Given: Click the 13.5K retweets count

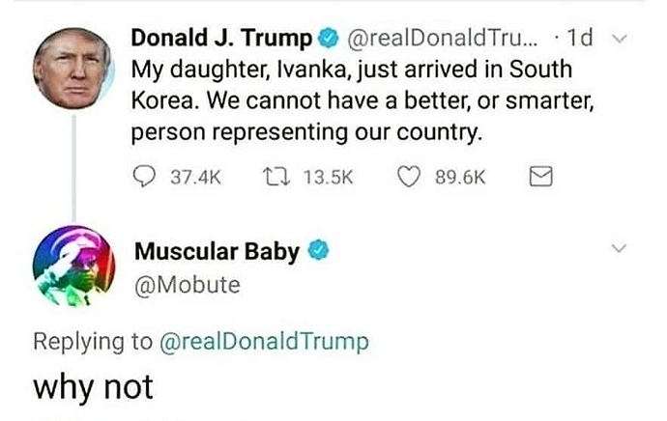Looking at the screenshot, I should click(x=328, y=177).
